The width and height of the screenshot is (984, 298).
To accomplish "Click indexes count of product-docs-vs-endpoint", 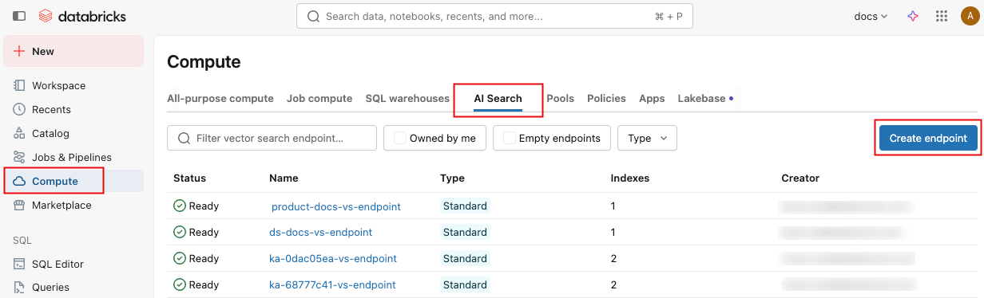I will pos(613,206).
